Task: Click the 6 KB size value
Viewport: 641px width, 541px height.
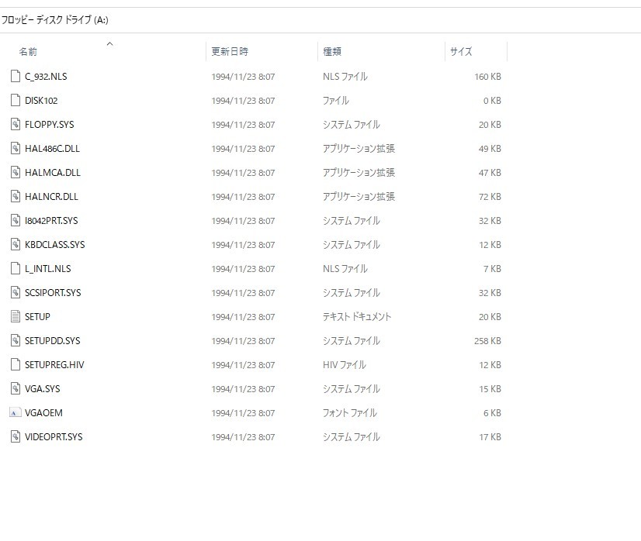Action: tap(492, 413)
